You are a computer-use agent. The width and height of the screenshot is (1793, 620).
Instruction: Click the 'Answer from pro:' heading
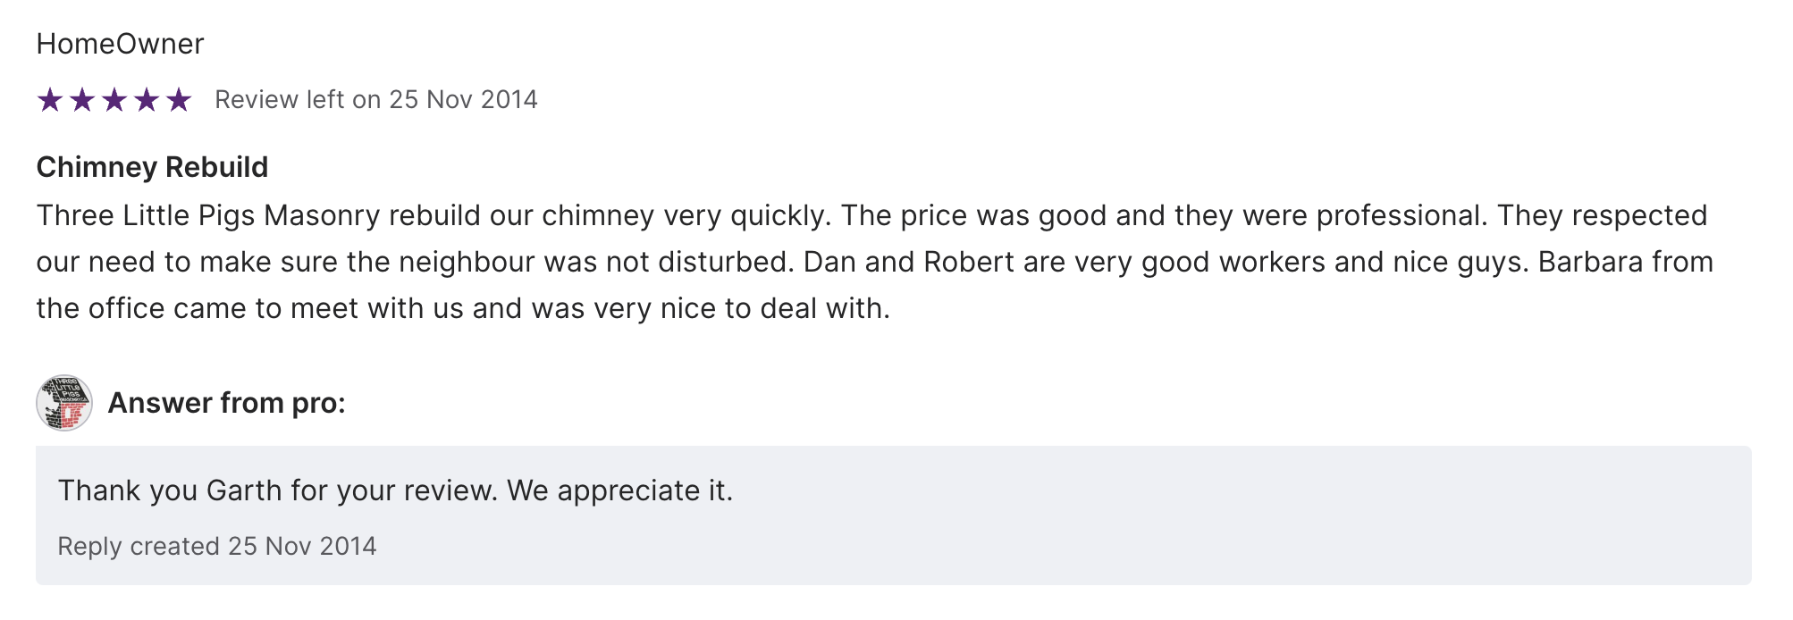click(226, 403)
